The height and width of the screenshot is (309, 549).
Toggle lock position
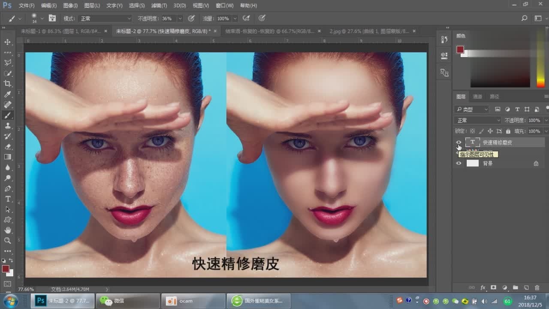(x=490, y=131)
